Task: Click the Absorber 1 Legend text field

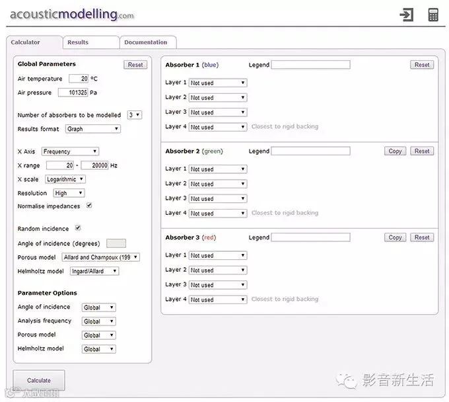Action: coord(310,65)
